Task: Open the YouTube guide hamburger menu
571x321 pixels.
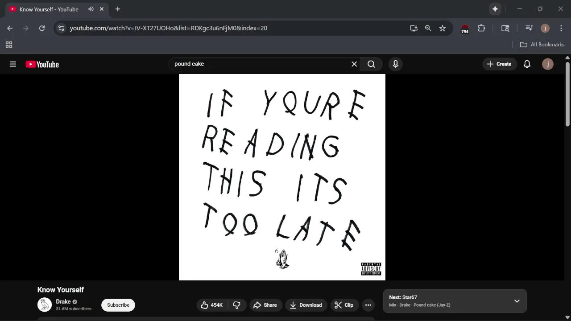Action: [13, 64]
